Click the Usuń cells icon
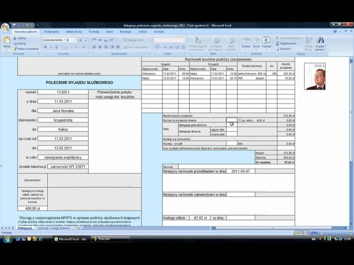The image size is (354, 265). click(x=256, y=40)
